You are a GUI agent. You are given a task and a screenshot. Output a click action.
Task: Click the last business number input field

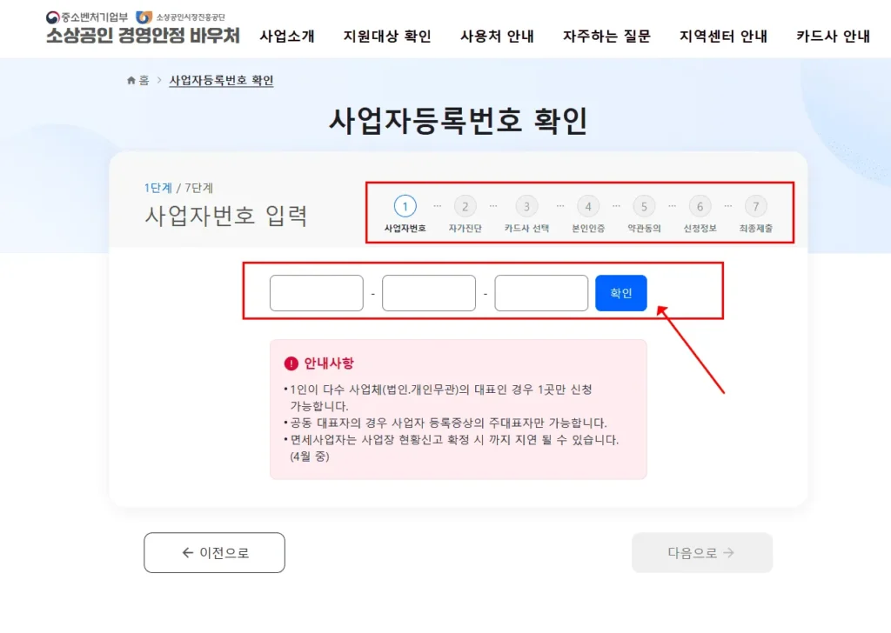point(540,292)
